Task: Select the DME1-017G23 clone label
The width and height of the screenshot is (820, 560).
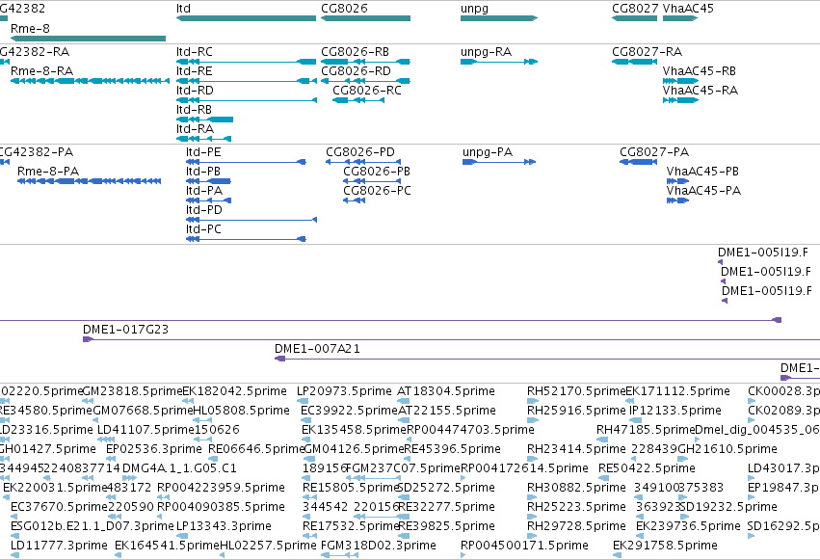Action: pos(125,330)
